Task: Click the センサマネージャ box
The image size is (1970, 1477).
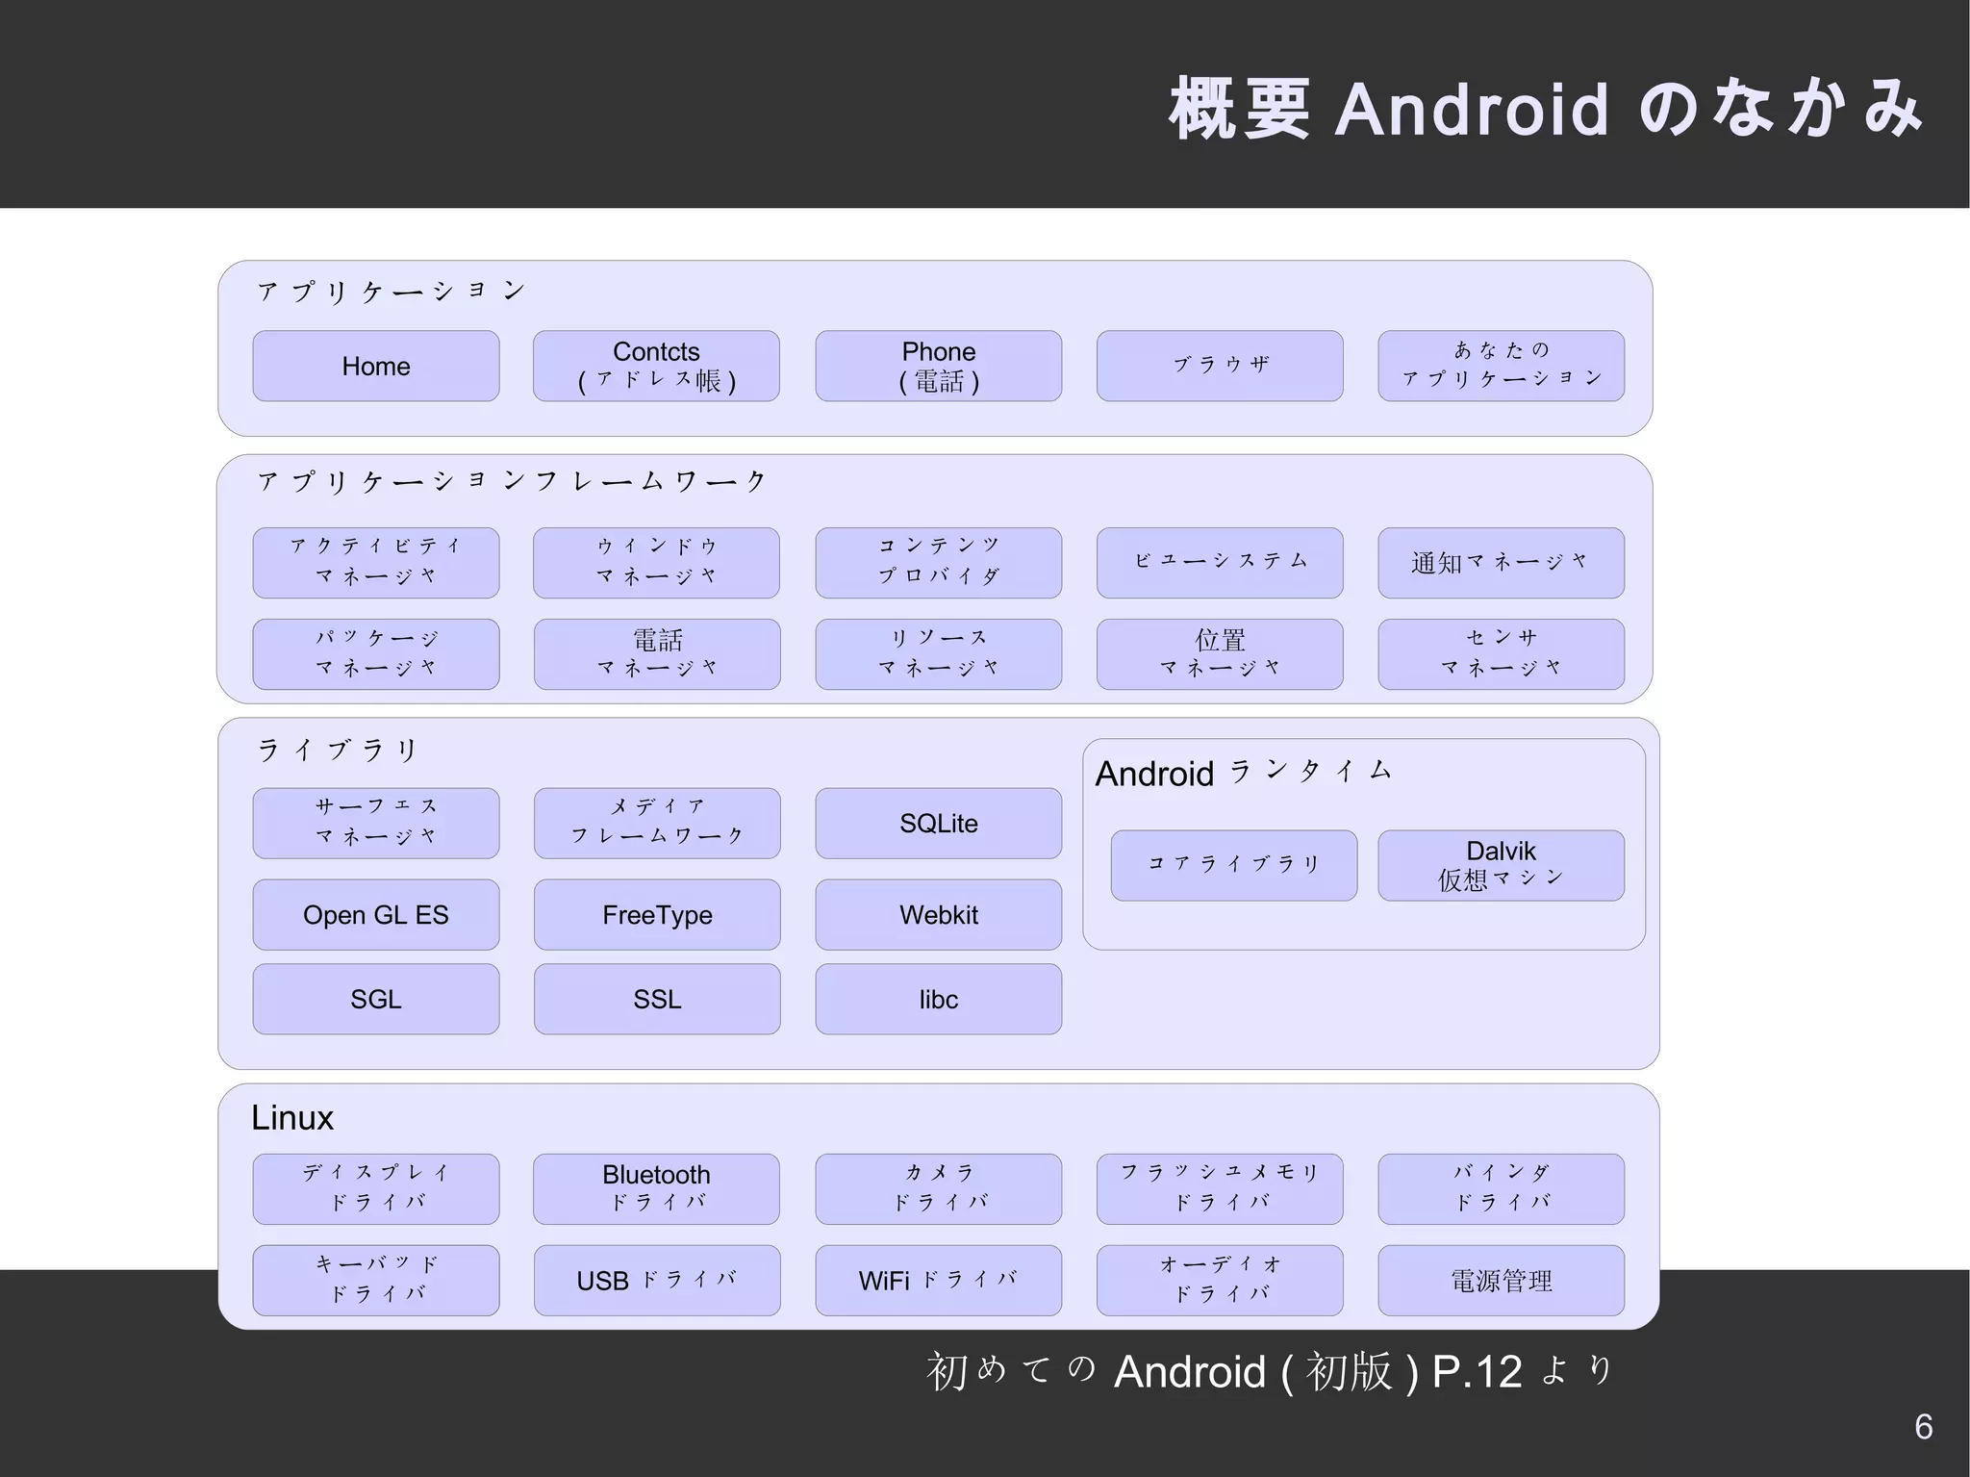Action: [x=1502, y=654]
